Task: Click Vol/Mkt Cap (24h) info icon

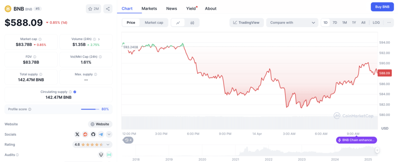Action: coord(101,57)
